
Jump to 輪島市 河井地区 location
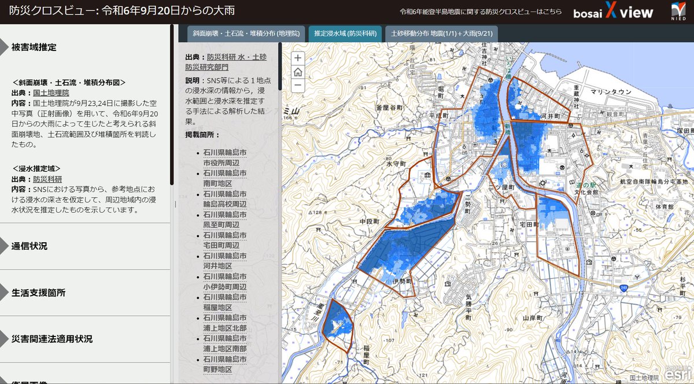point(225,261)
